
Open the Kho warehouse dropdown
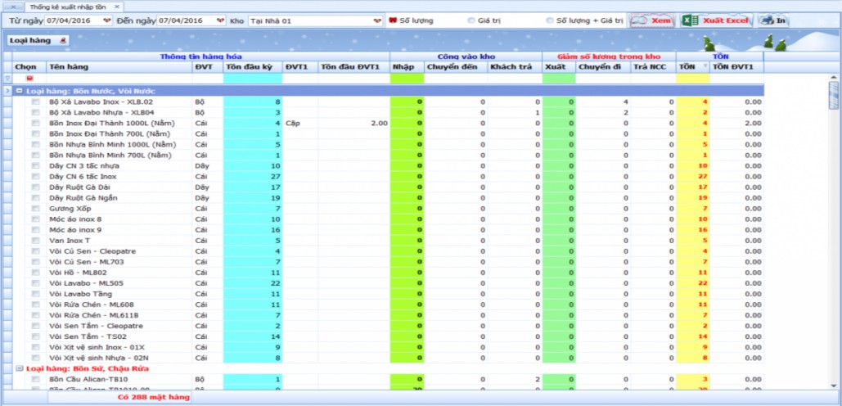(376, 20)
